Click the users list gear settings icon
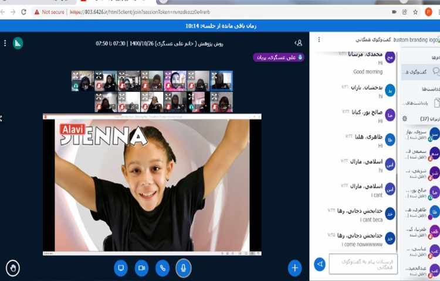 pos(405,118)
